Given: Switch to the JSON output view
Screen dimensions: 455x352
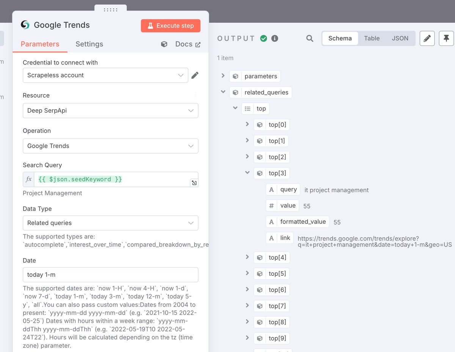Looking at the screenshot, I should pos(400,38).
